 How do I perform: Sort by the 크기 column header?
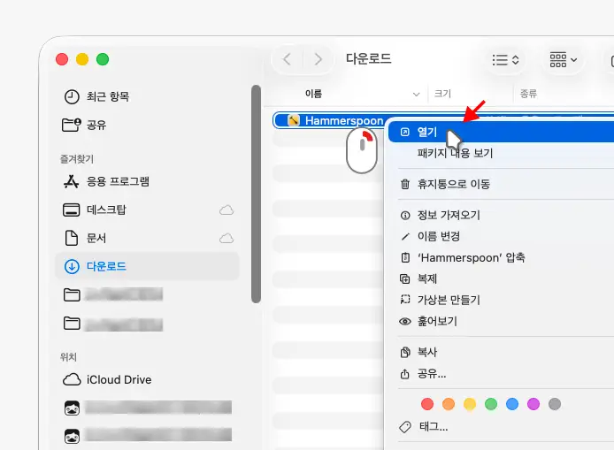(443, 94)
